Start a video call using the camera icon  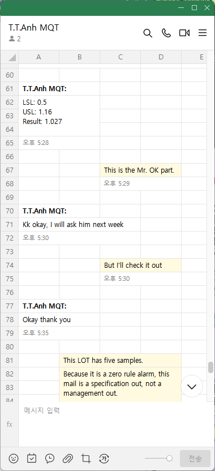point(184,33)
